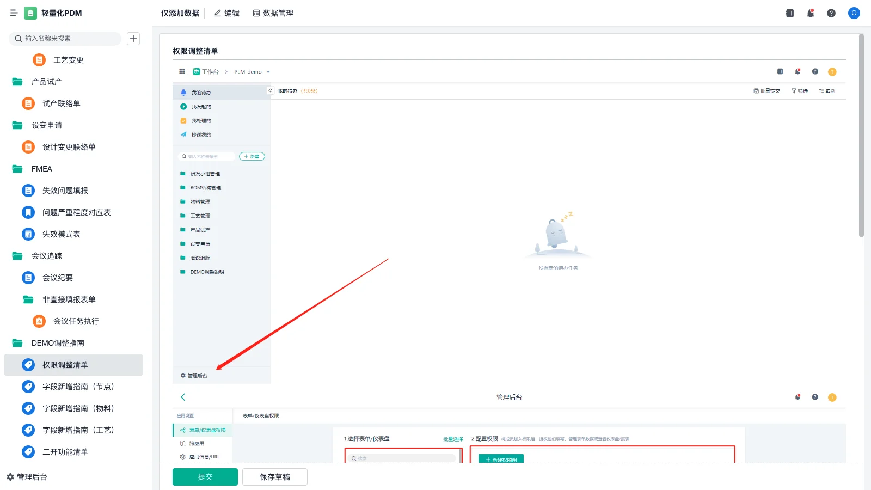Open the notification bell in top bar
This screenshot has width=871, height=490.
tap(810, 13)
